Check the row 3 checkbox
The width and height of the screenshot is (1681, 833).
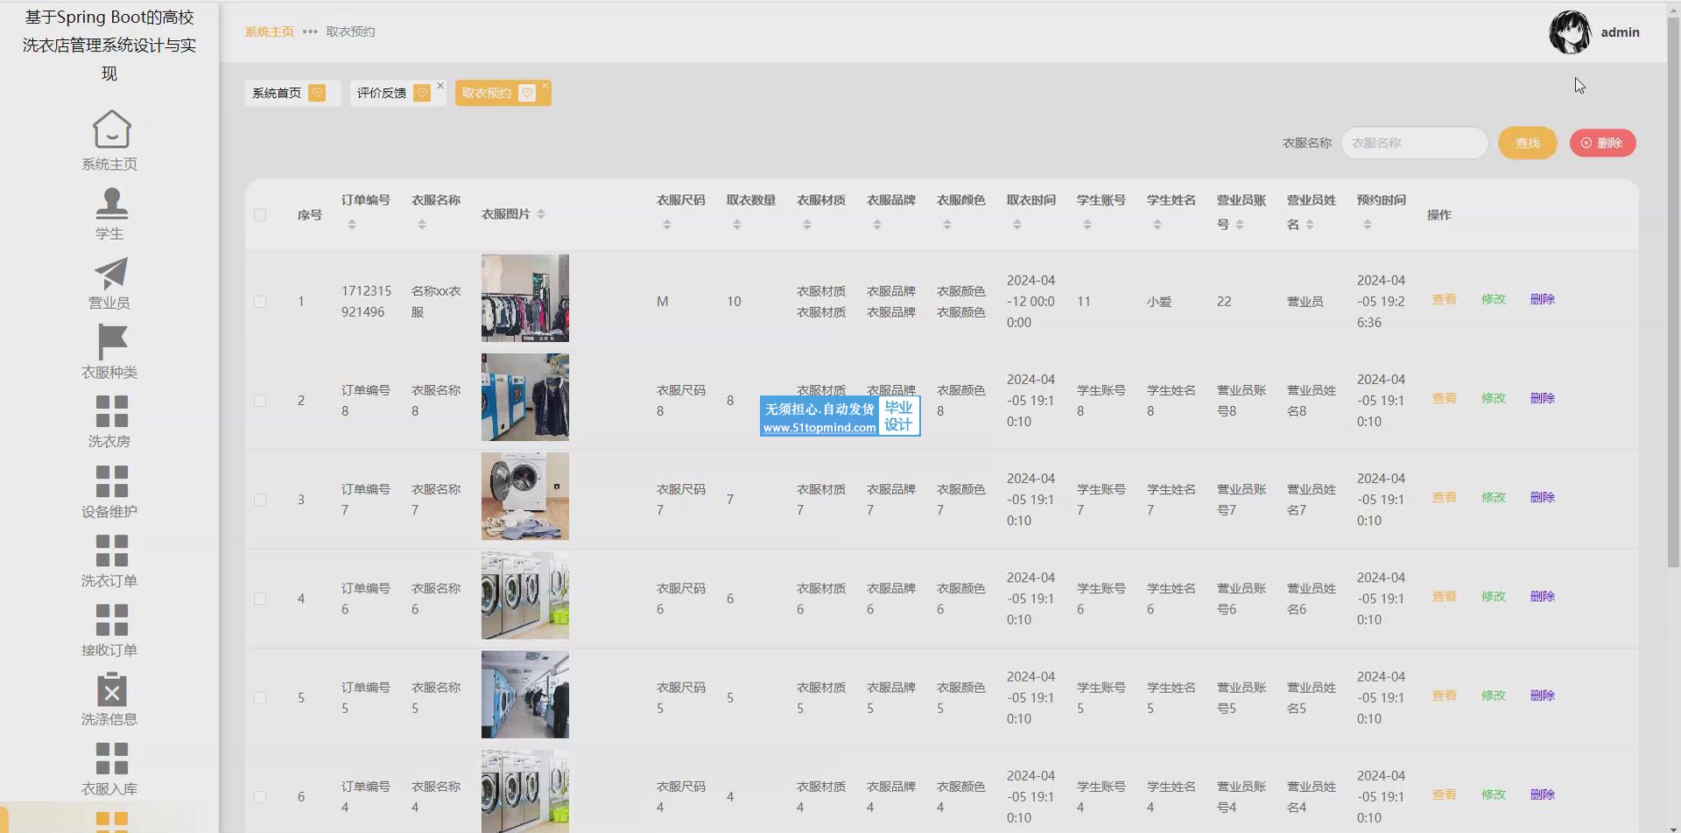click(260, 500)
